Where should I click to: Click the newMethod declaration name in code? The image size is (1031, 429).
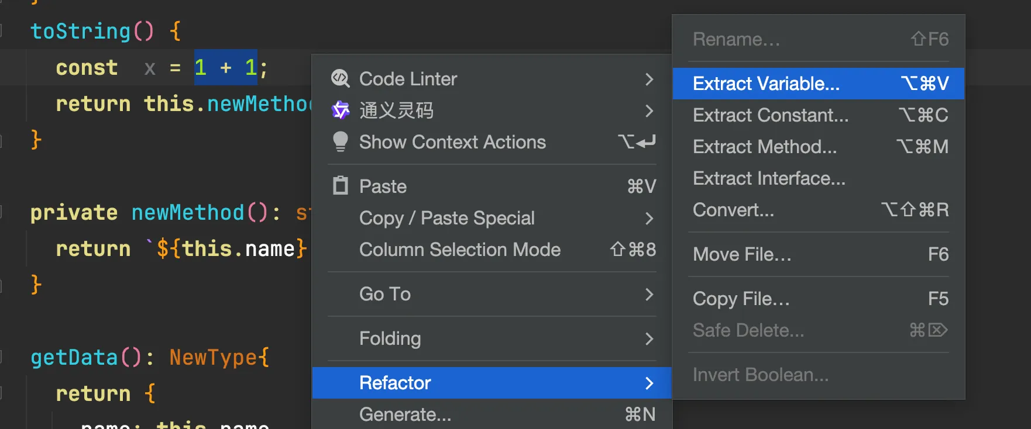pyautogui.click(x=187, y=213)
